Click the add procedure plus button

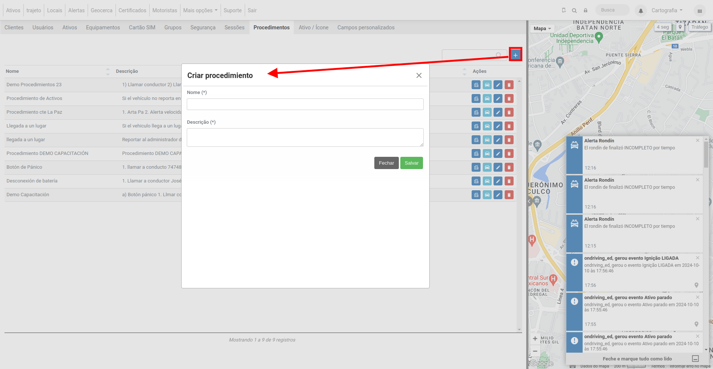pos(515,55)
